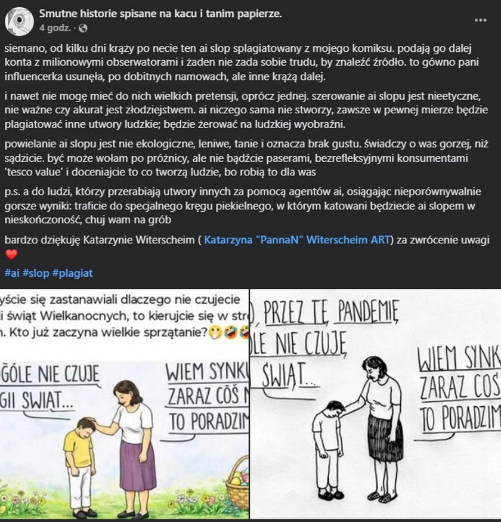This screenshot has height=522, width=501.
Task: Open the page's round profile avatar
Action: coord(19,21)
